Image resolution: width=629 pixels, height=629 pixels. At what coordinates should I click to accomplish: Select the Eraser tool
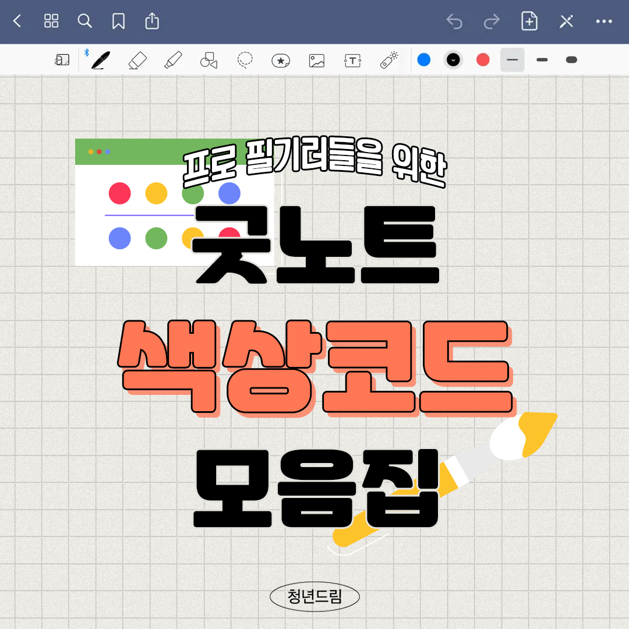pos(137,60)
